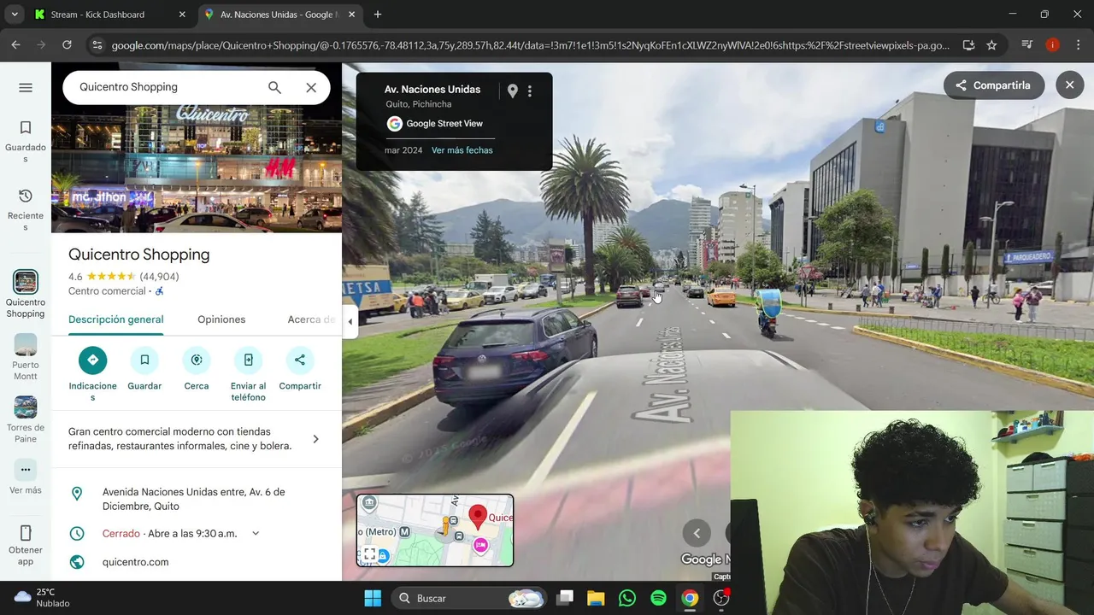The width and height of the screenshot is (1094, 615).
Task: Open Guardados saved places in sidebar
Action: coord(26,141)
